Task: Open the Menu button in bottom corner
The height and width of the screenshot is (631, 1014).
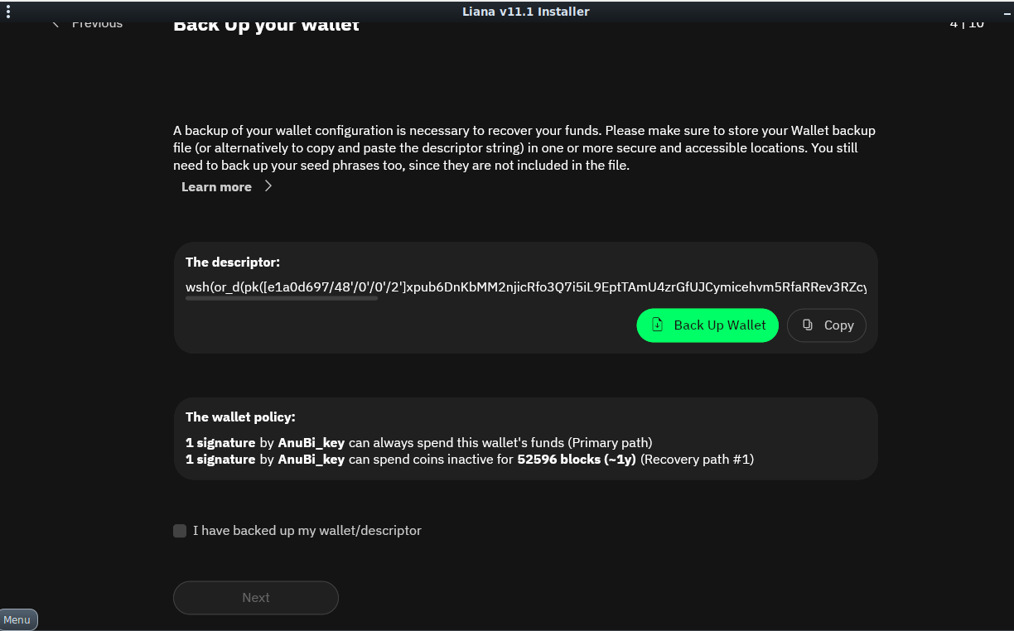Action: click(18, 619)
